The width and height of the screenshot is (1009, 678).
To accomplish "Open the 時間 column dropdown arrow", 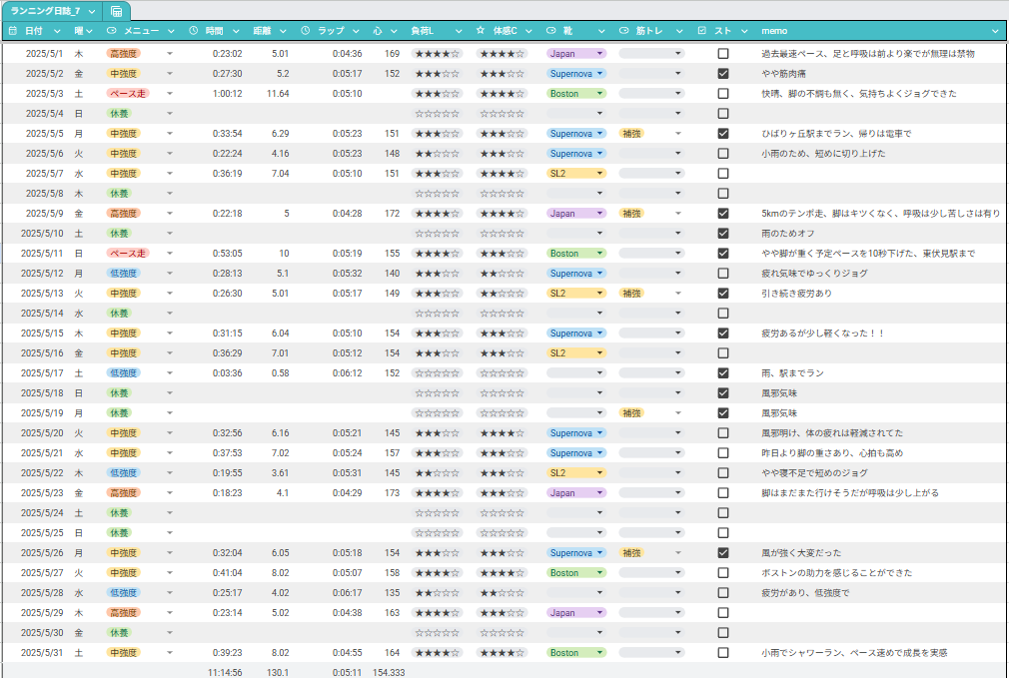I will coord(236,31).
